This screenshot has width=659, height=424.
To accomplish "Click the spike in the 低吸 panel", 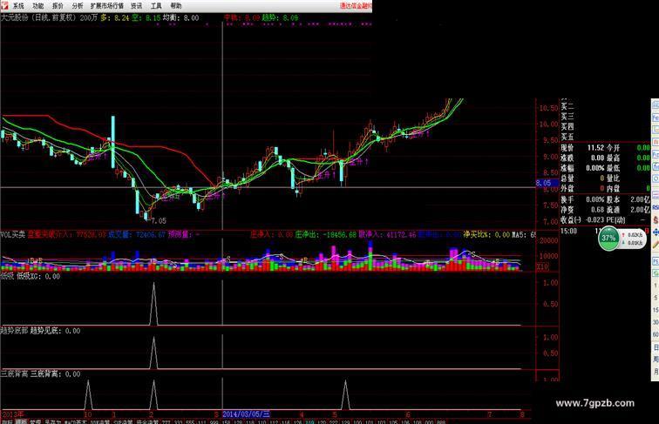I will 153,304.
